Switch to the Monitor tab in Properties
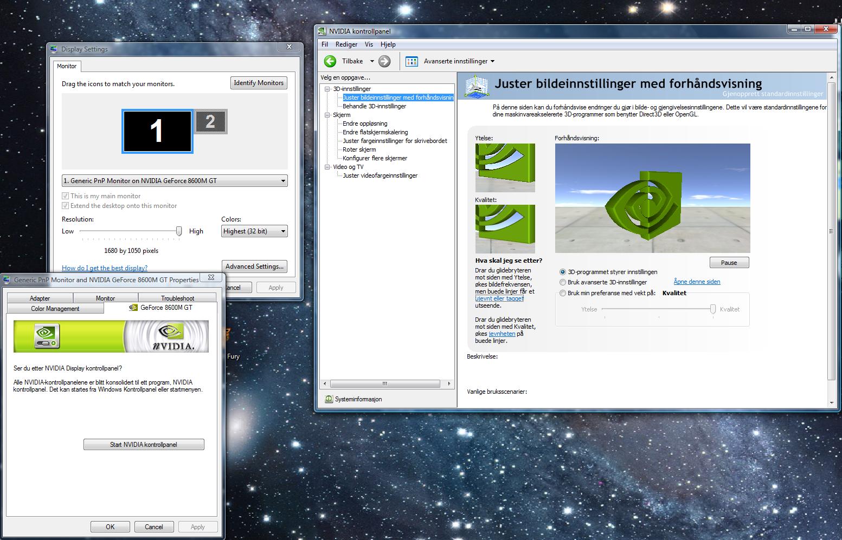Image resolution: width=842 pixels, height=540 pixels. point(105,298)
